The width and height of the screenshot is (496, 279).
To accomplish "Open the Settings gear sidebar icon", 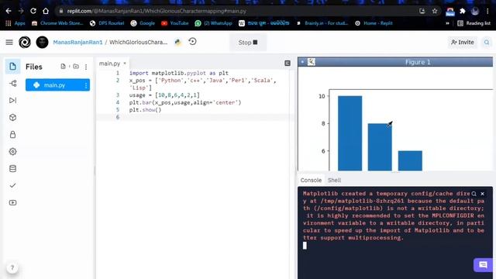I will (12, 152).
